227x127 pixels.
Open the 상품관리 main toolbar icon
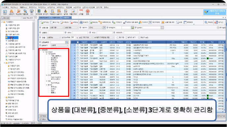point(12,12)
